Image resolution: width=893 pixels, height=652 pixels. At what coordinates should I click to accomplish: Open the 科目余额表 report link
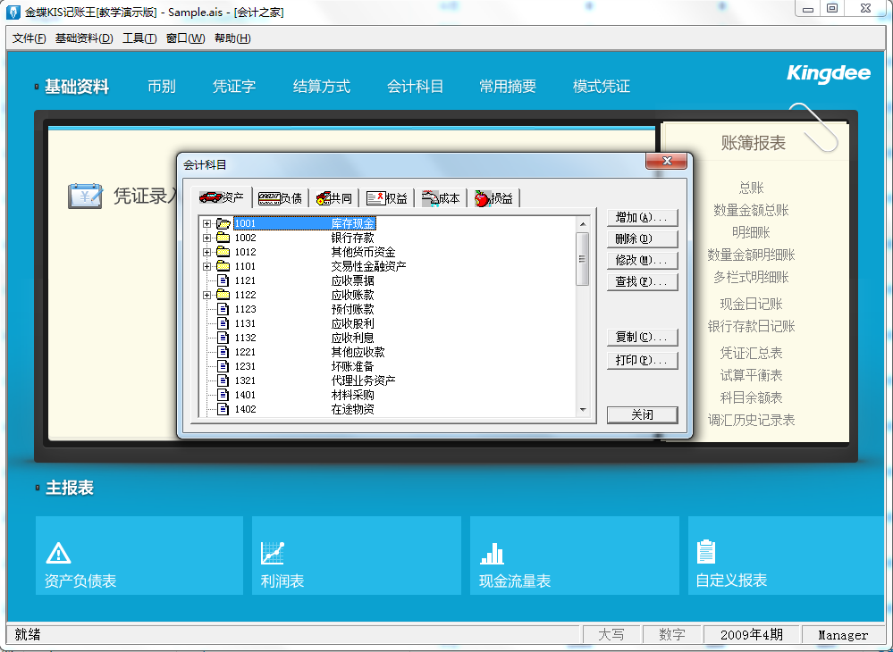pyautogui.click(x=751, y=397)
